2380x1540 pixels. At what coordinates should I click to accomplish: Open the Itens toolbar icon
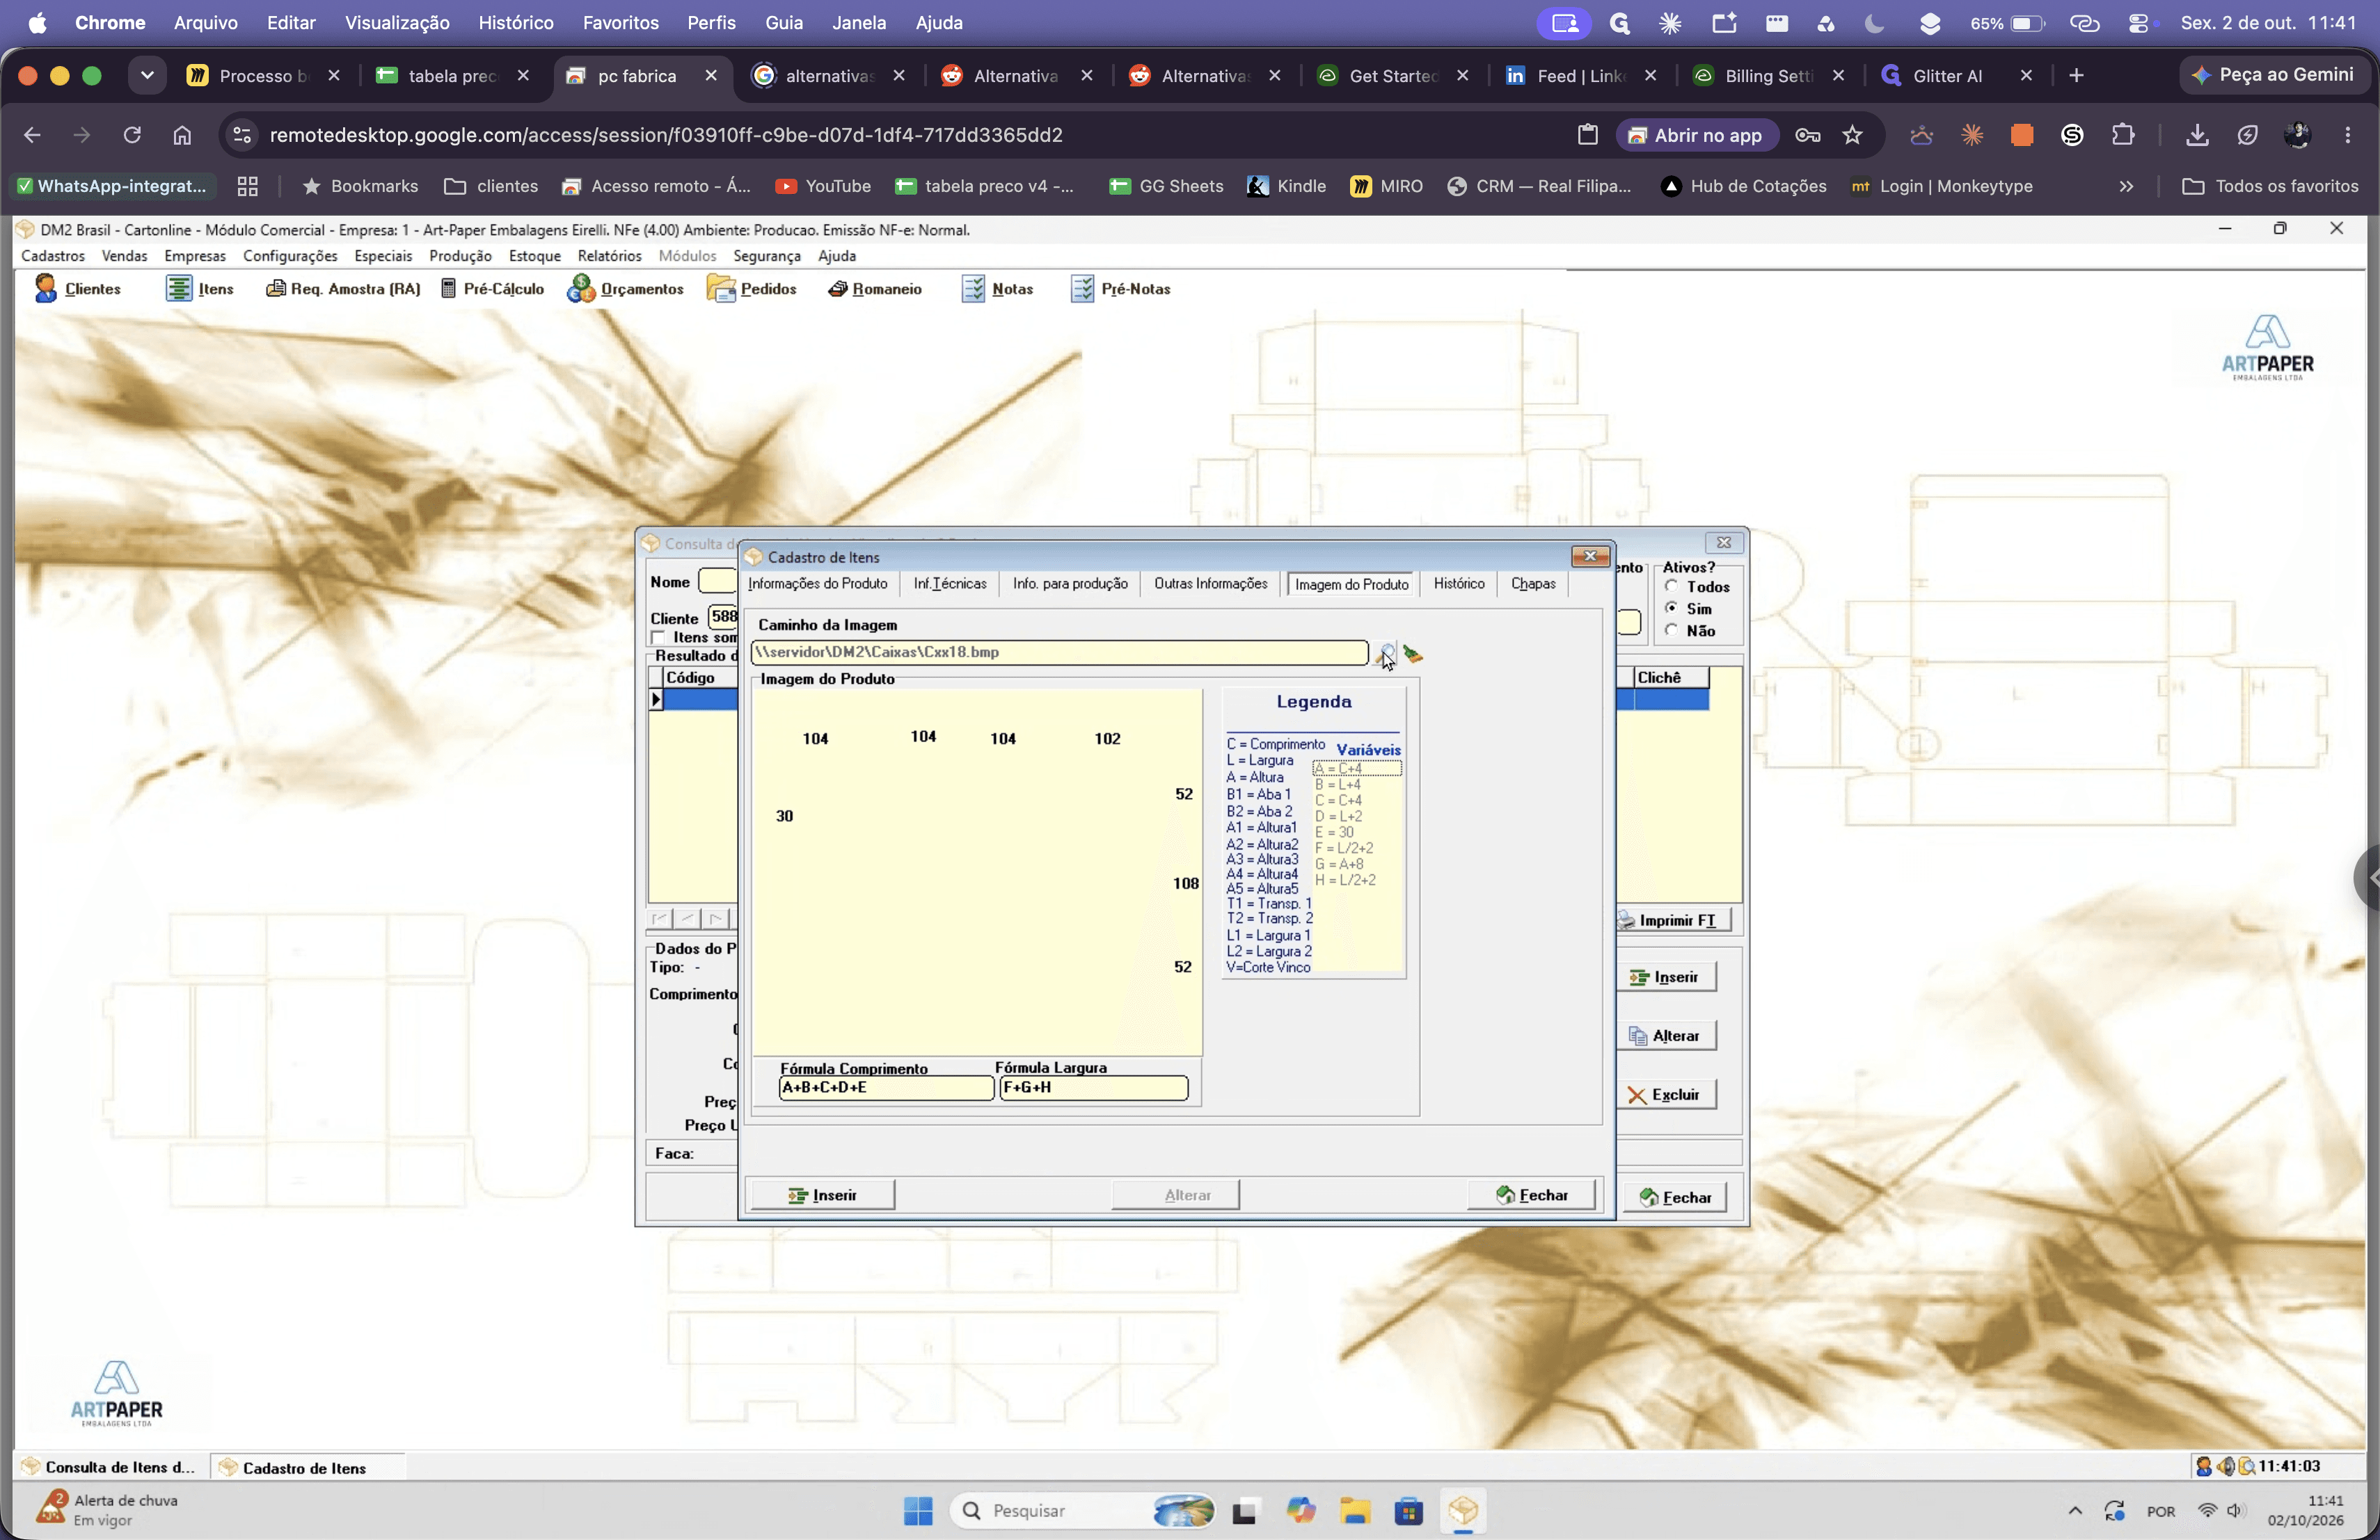[x=199, y=289]
